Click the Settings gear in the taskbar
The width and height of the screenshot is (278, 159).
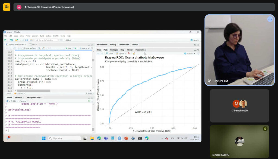pyautogui.click(x=133, y=138)
